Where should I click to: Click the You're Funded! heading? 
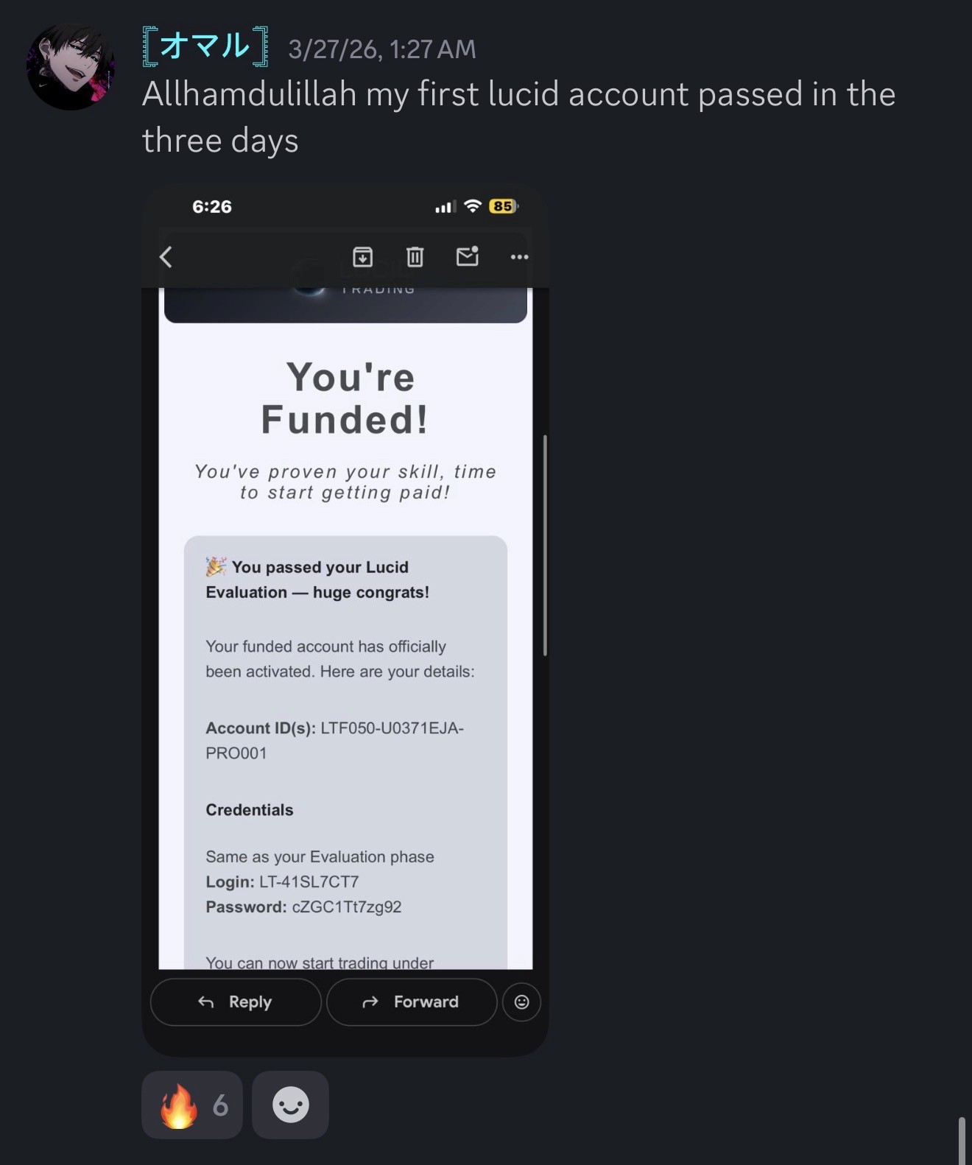345,398
